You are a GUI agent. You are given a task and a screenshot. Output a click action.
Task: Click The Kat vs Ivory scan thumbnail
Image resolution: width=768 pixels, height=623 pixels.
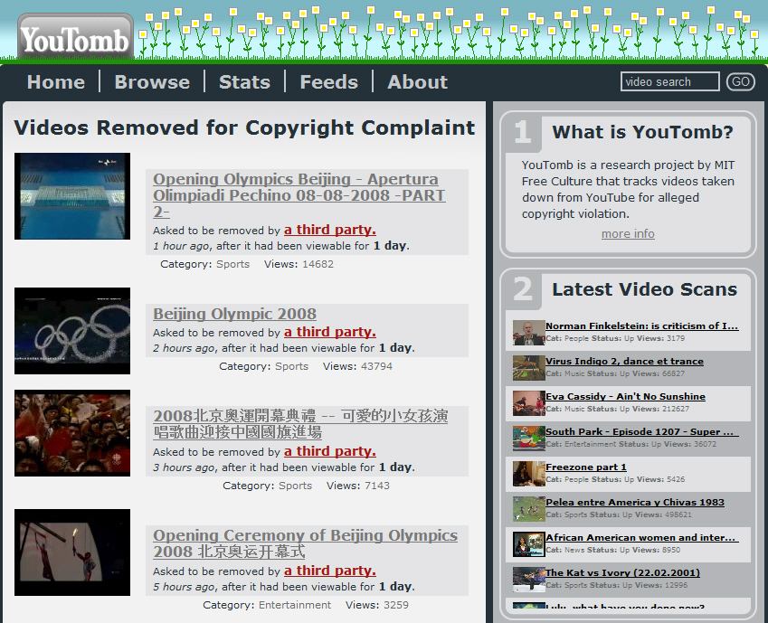529,580
